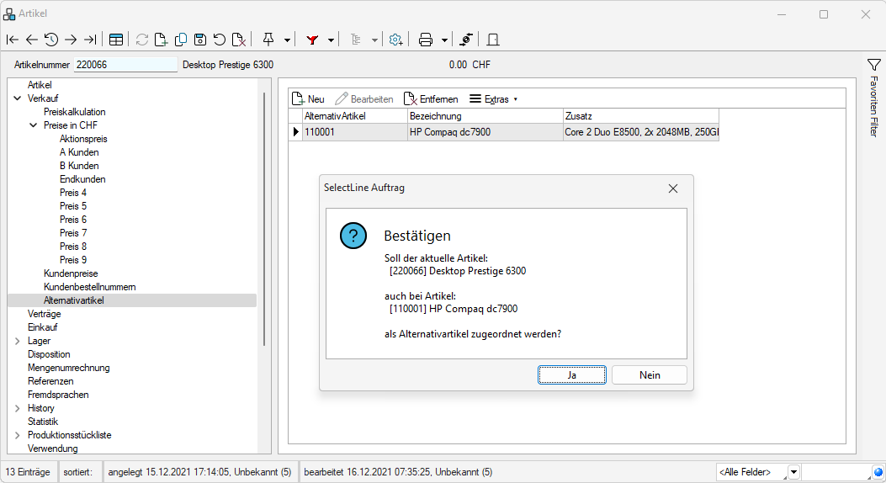This screenshot has height=483, width=886.
Task: Expand the Produktionsstückliste tree node
Action: (18, 436)
